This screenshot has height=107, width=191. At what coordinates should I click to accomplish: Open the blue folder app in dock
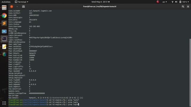(4, 31)
